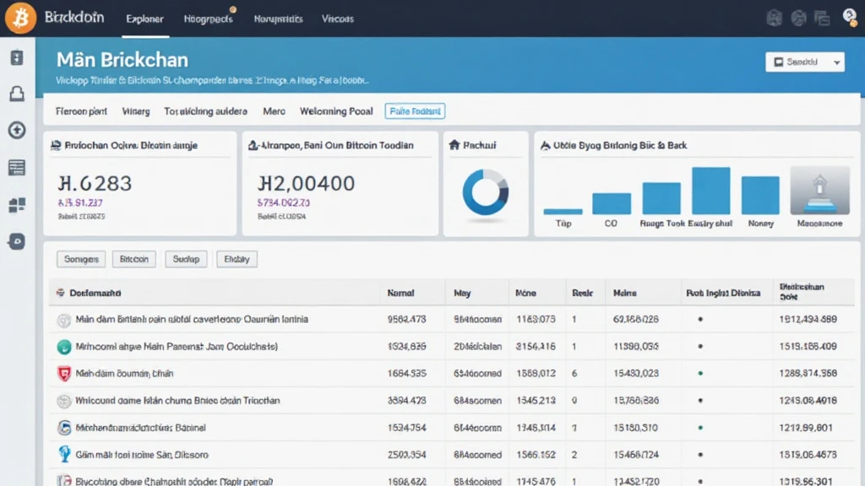Click the home icon in Pachaui card
Screen dimensions: 865x486
454,146
